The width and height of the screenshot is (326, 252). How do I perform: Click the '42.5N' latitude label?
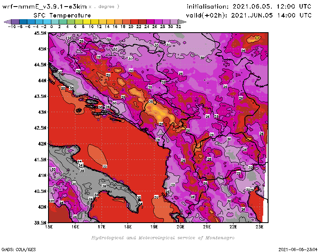coord(40,128)
